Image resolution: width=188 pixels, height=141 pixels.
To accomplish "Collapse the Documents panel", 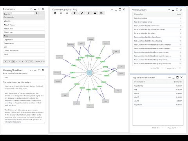I will point(31,9).
